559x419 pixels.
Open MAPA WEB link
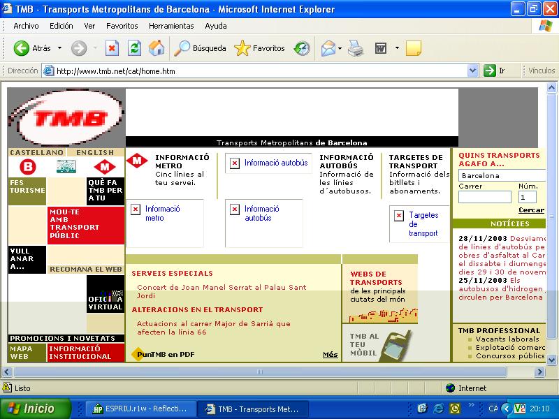(x=27, y=353)
